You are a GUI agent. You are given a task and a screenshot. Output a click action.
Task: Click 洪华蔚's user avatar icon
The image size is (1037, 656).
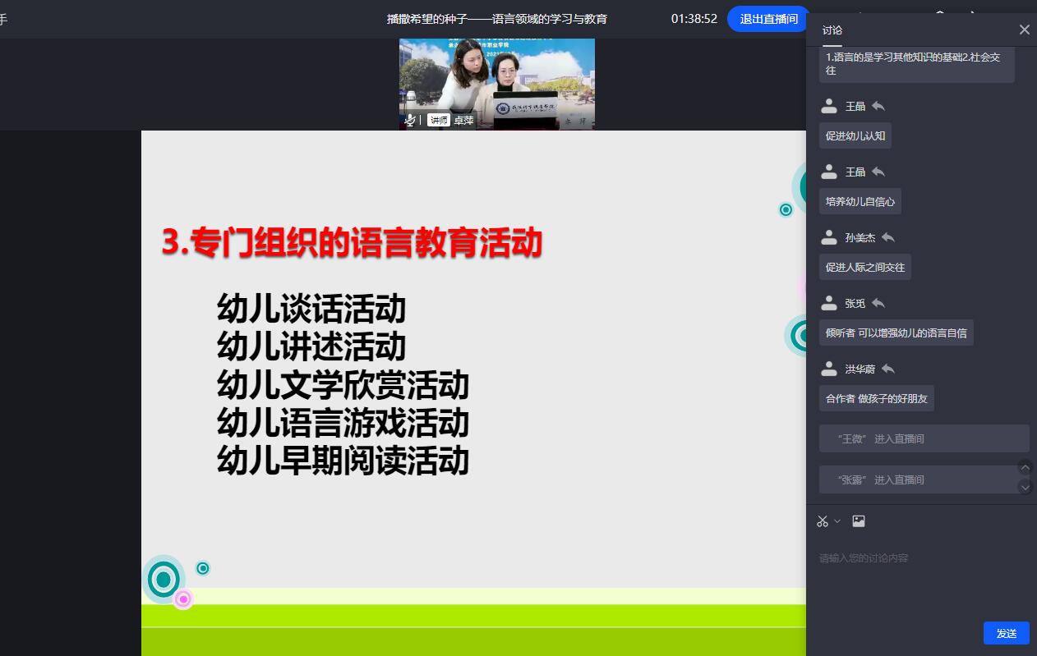(830, 369)
